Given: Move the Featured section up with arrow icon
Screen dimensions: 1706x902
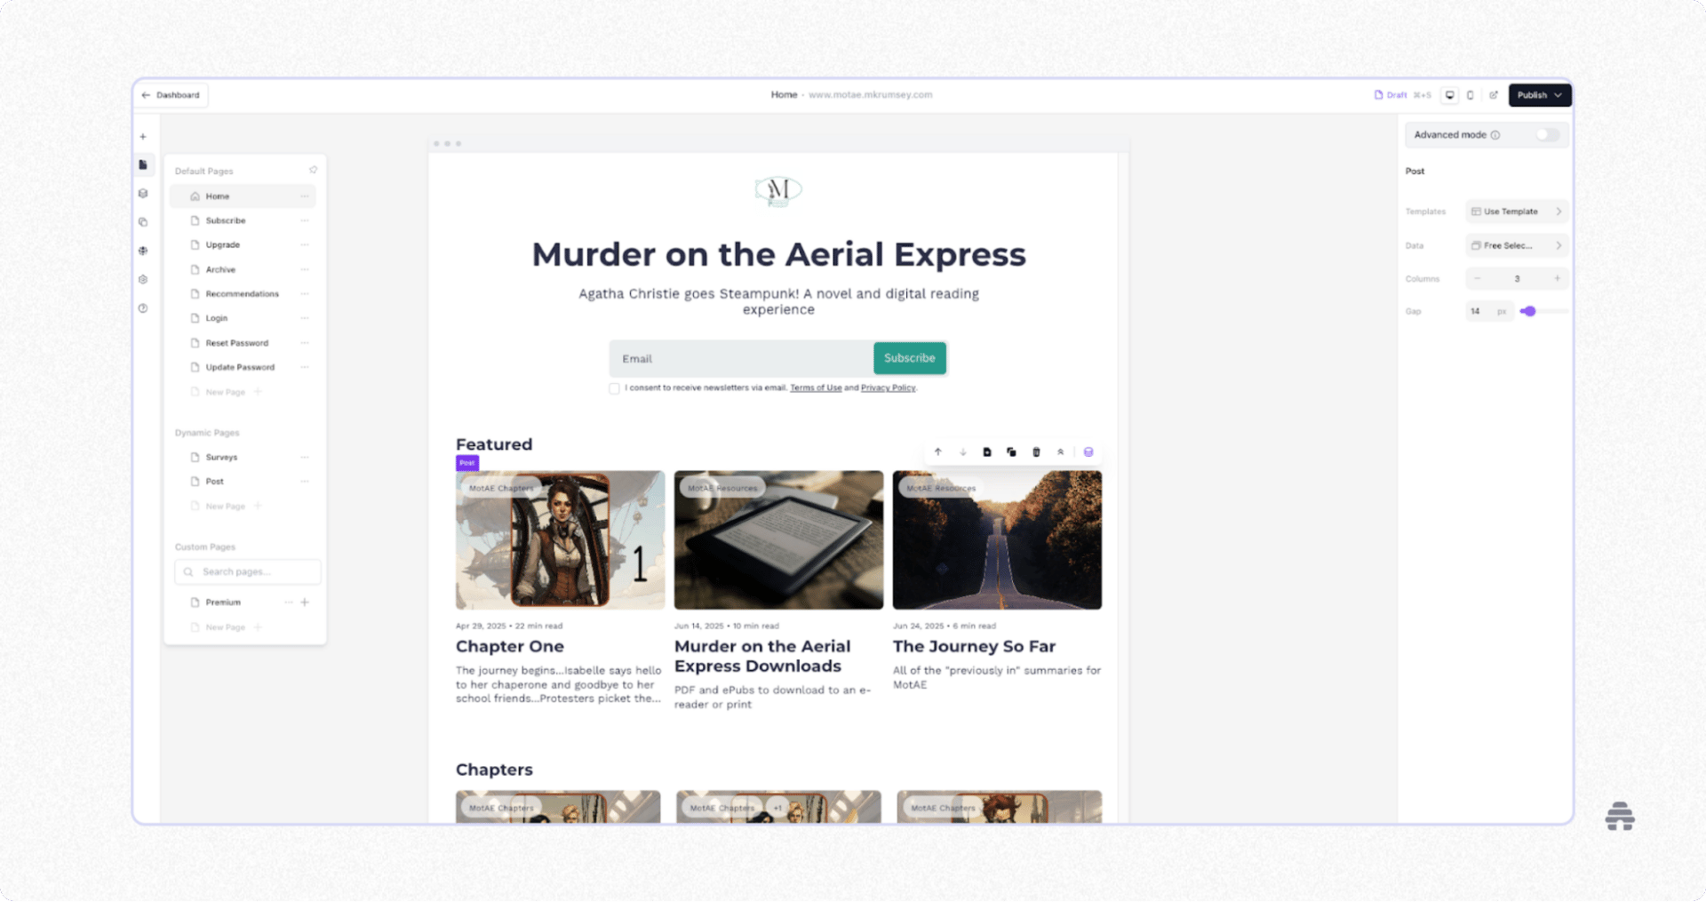Looking at the screenshot, I should (938, 451).
